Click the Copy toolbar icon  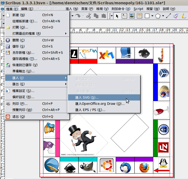[x=96, y=16]
